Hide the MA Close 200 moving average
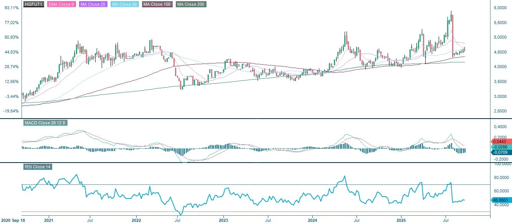The height and width of the screenshot is (223, 512). coord(191,5)
